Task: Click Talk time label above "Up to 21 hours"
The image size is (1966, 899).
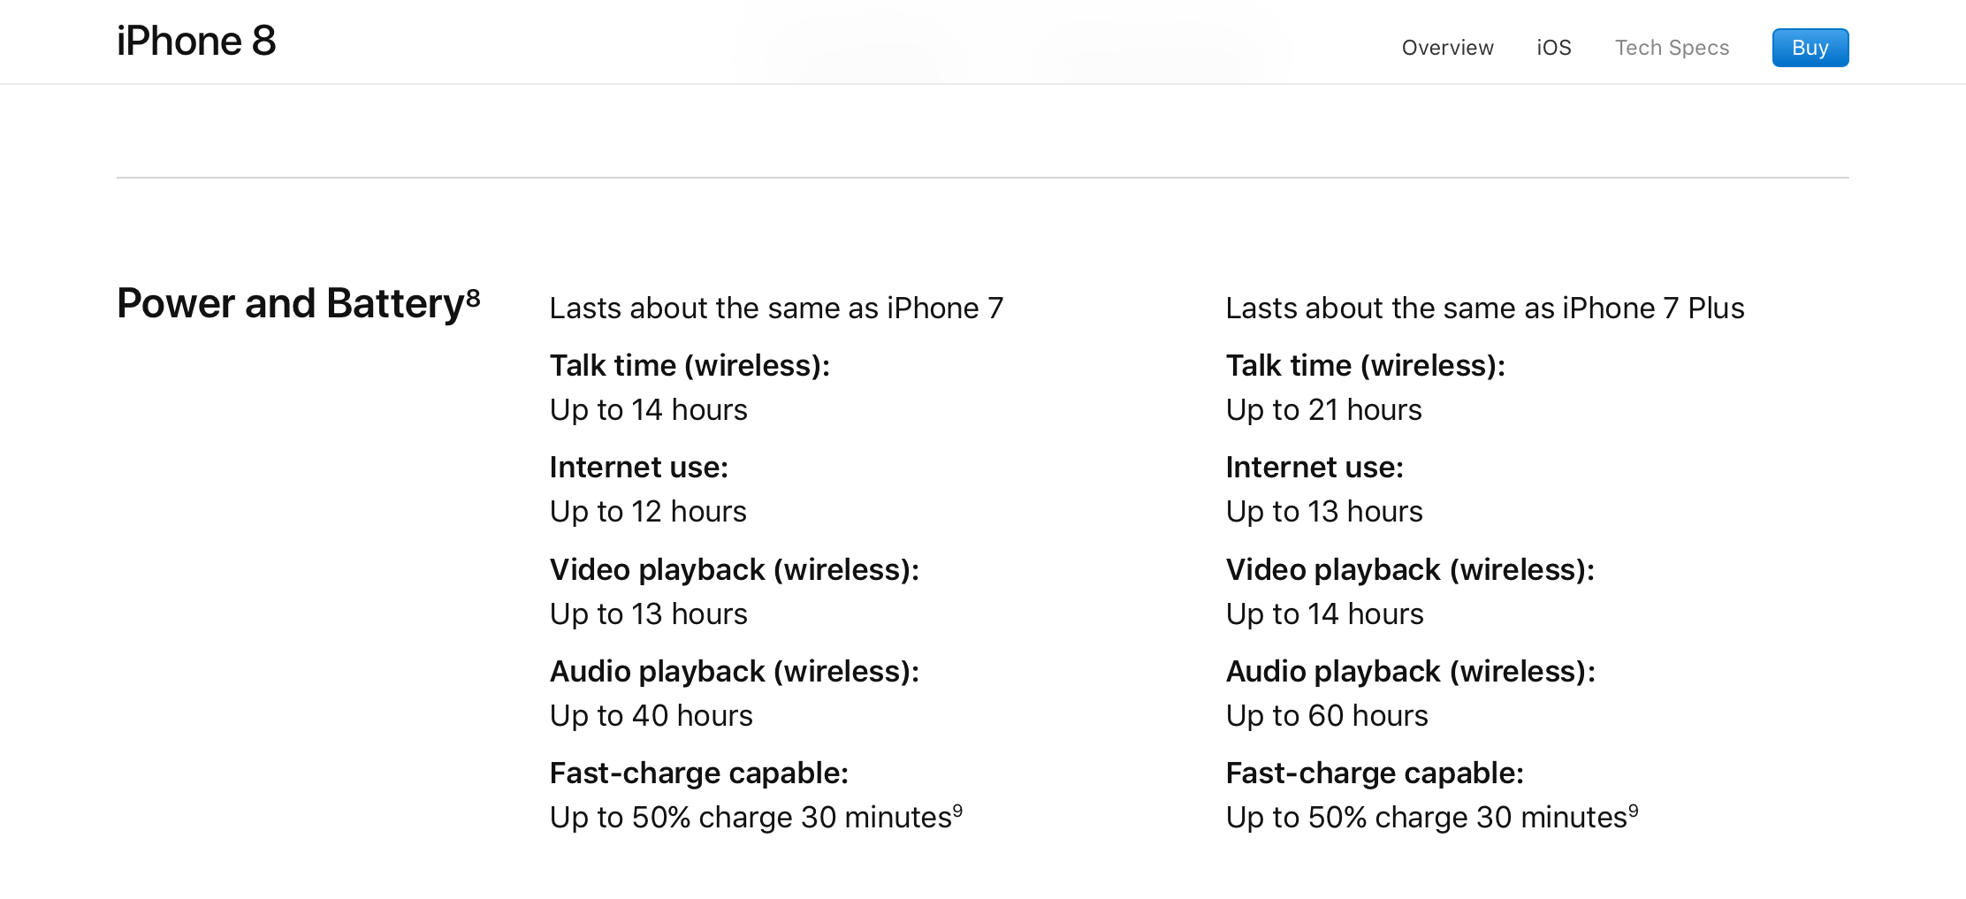Action: [x=1365, y=366]
